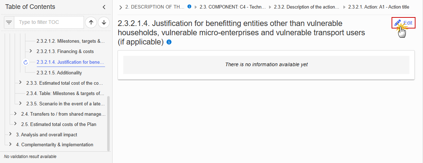423x163 pixels.
Task: Expand 2.4. Transfers to / from shared management
Action: (15, 114)
